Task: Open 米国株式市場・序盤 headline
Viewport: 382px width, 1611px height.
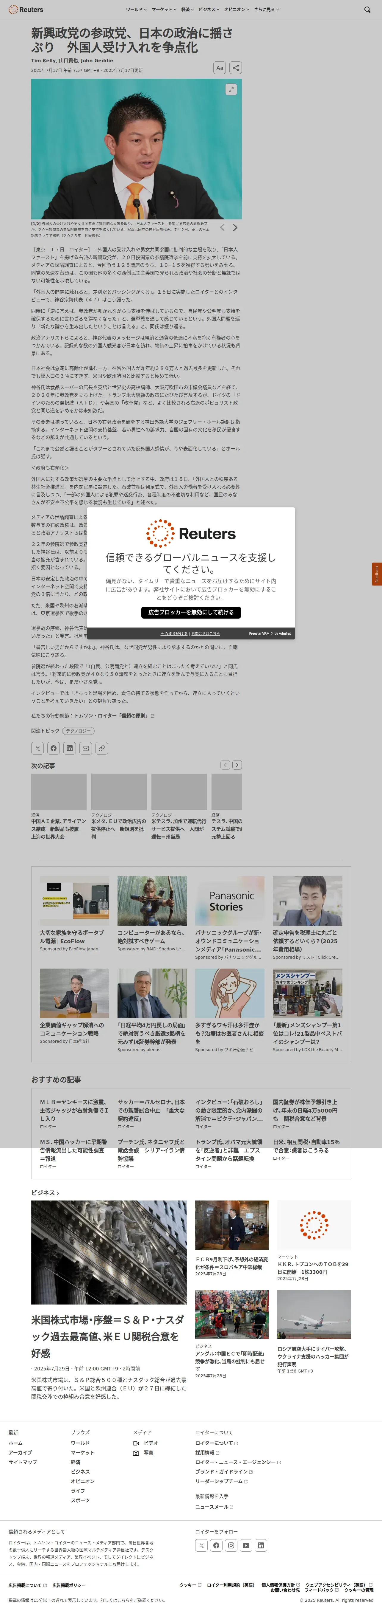Action: (x=109, y=1336)
